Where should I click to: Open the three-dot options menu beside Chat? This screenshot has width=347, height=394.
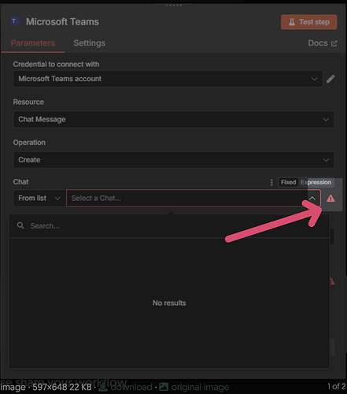pyautogui.click(x=271, y=182)
